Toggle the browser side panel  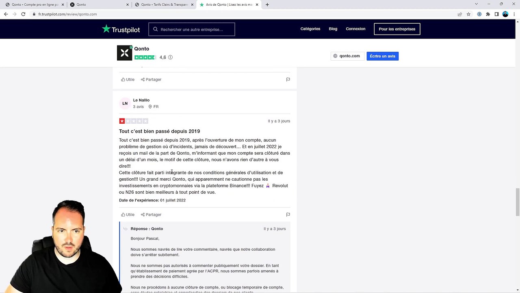coord(496,14)
